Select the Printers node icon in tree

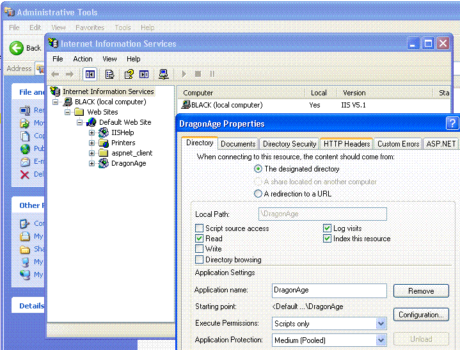(103, 143)
